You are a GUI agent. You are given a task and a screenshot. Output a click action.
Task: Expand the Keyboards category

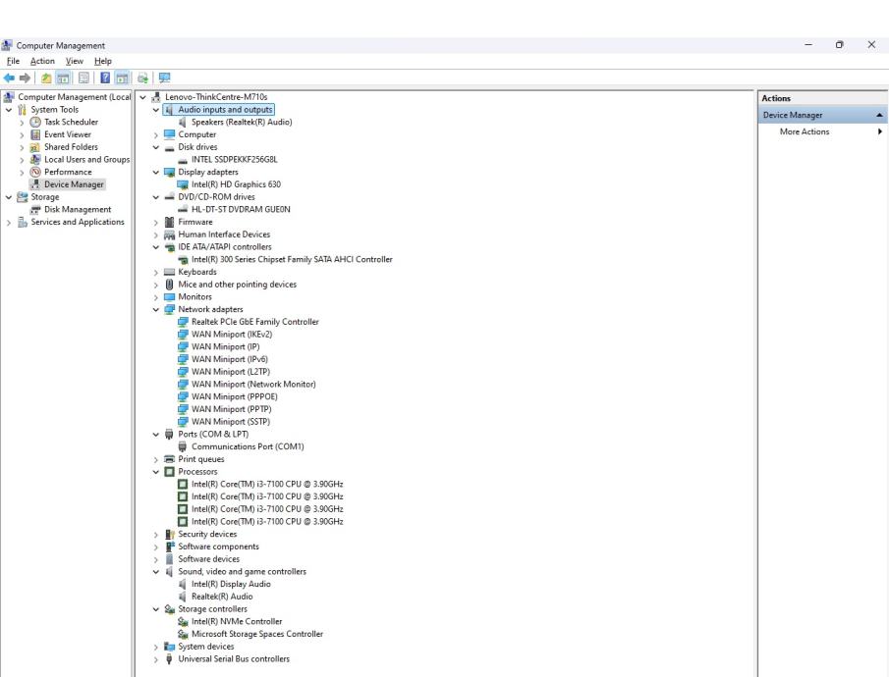pyautogui.click(x=156, y=272)
